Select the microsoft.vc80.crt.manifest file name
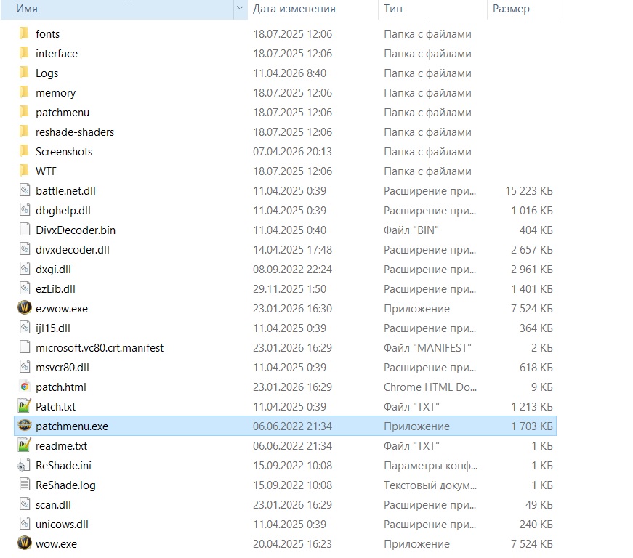The image size is (633, 558). click(99, 347)
